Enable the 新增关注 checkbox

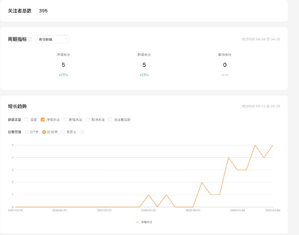(65, 120)
